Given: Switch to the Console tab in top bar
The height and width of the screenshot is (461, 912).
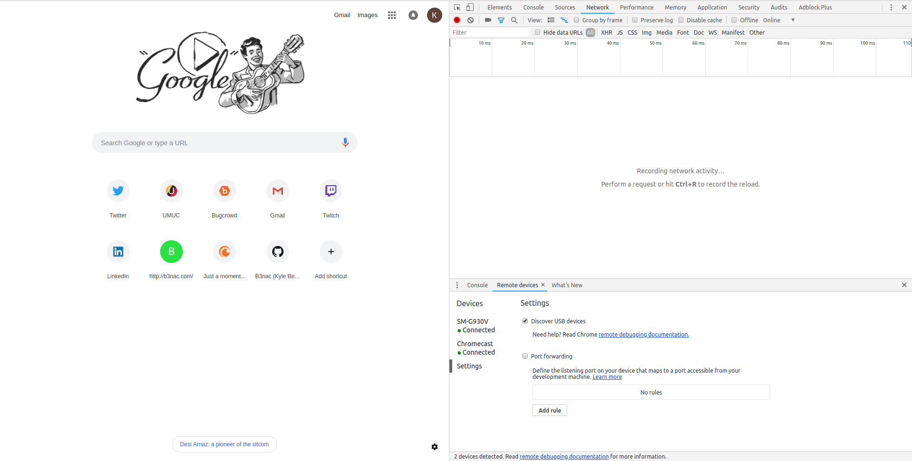Looking at the screenshot, I should coord(533,7).
